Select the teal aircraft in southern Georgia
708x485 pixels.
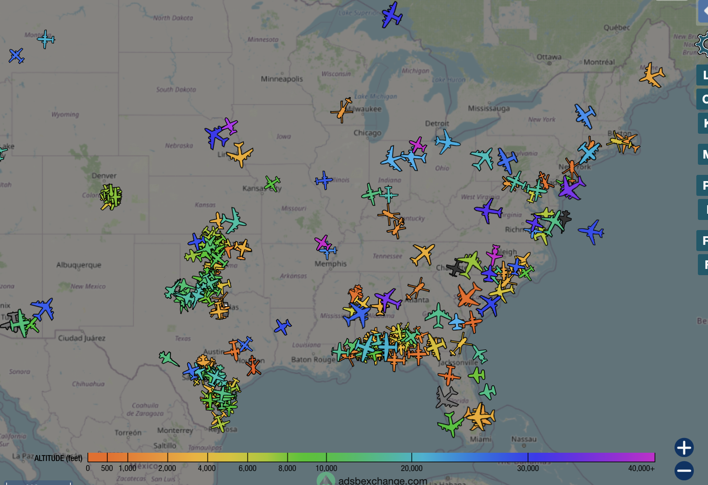point(438,316)
